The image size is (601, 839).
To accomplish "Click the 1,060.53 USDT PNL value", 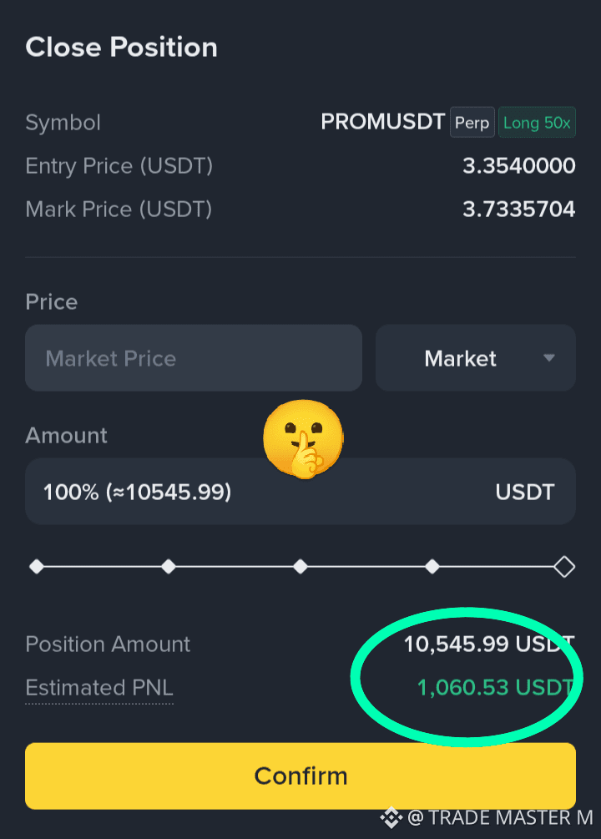I will point(496,688).
